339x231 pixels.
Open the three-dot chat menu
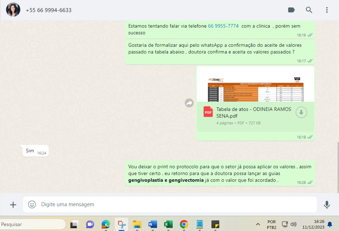coord(327,10)
